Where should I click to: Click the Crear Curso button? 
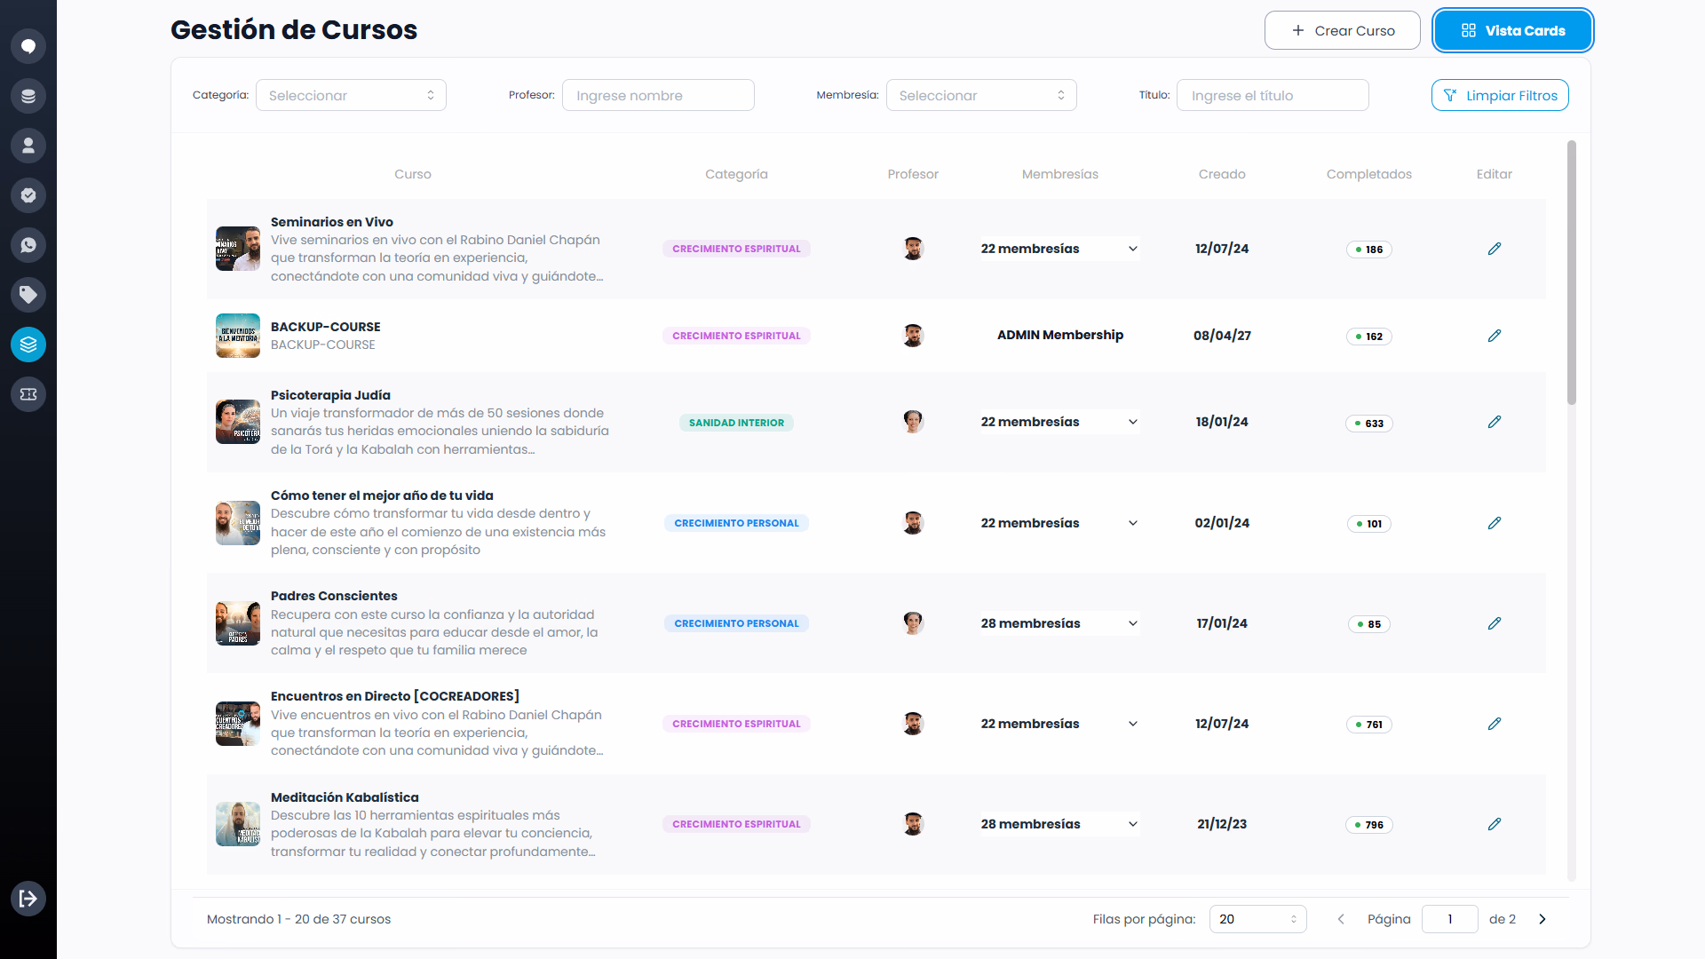[x=1343, y=30]
